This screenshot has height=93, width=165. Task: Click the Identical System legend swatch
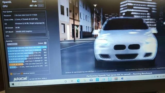click(x=22, y=73)
